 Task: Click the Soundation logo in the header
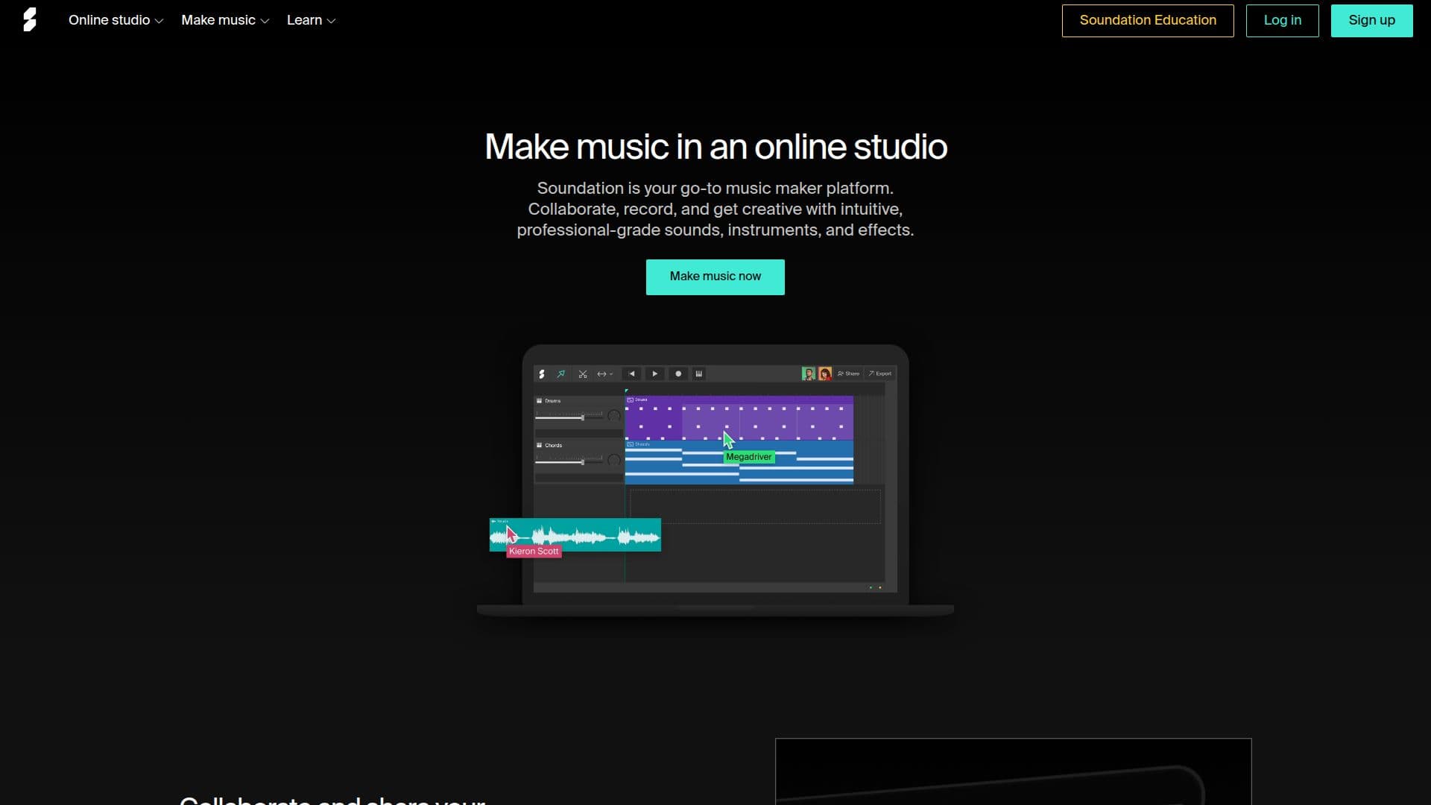click(x=30, y=20)
